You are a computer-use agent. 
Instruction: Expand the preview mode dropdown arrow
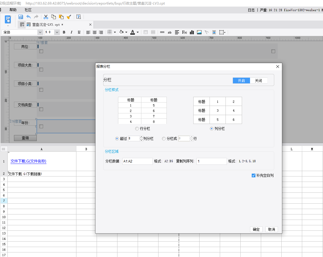click(x=8, y=26)
